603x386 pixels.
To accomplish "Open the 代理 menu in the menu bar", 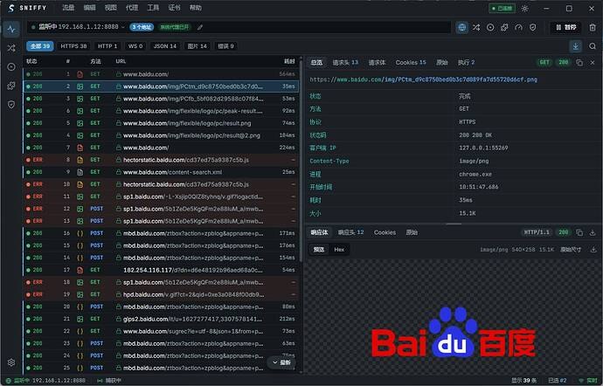I will [x=131, y=8].
